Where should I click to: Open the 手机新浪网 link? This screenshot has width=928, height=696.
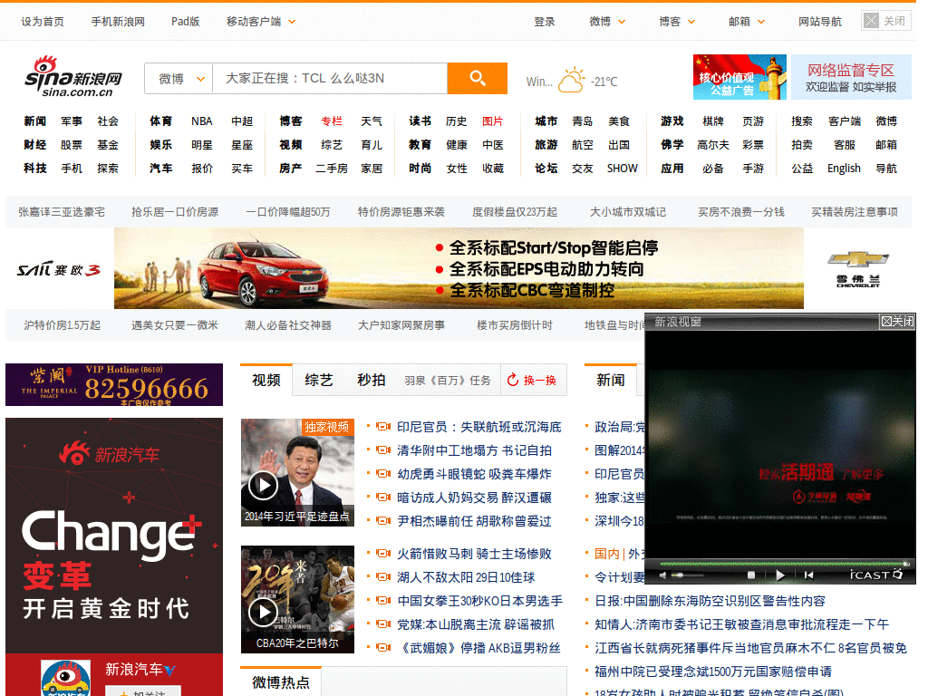tap(118, 22)
